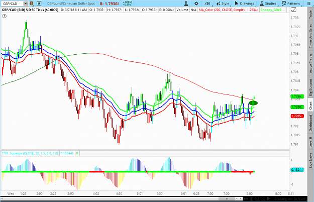Screen dimensions: 314x202
Task: Select the Chart side tab
Action: (x=310, y=106)
